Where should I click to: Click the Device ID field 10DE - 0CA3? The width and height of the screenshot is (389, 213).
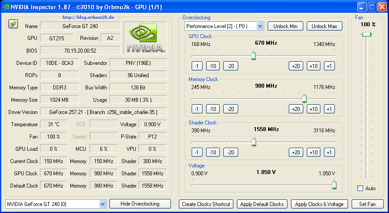tap(59, 63)
